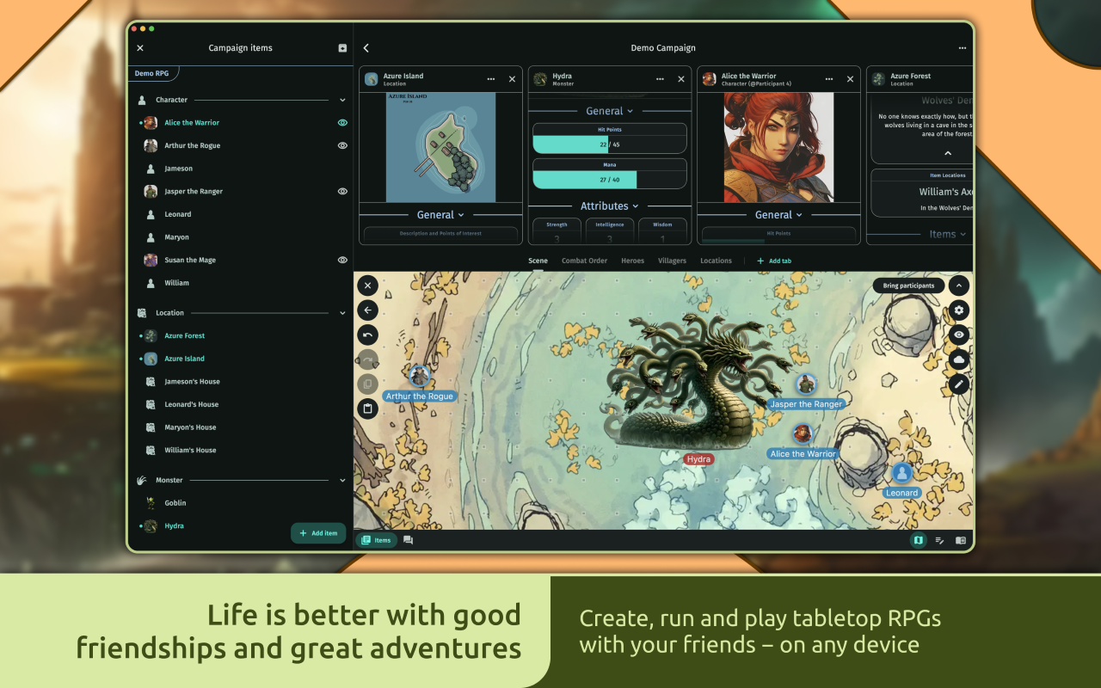Toggle visibility eye for Susan the Mage
The width and height of the screenshot is (1101, 688).
(x=342, y=260)
